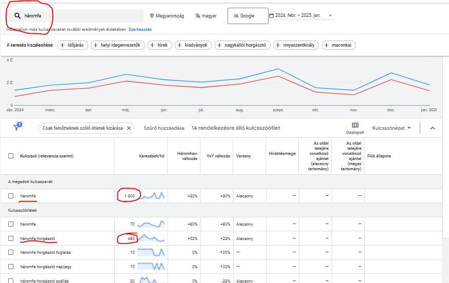Select the Google search network box
Screen dimensions: 449x283
tap(248, 16)
